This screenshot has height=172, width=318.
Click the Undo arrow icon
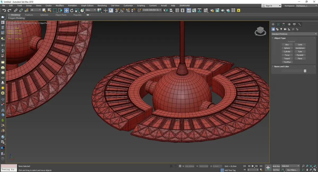pos(4,10)
